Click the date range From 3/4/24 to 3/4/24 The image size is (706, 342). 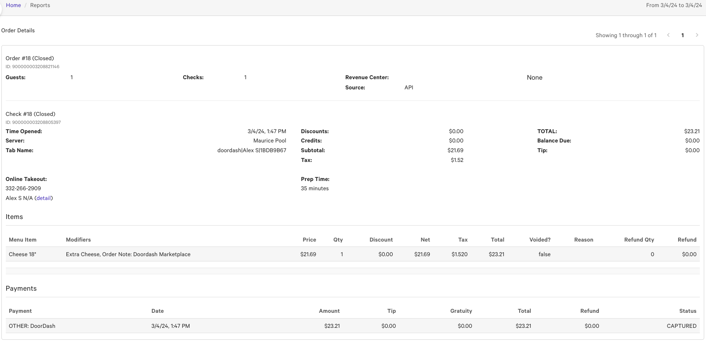coord(674,5)
